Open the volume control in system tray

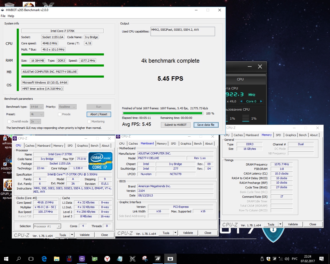coord(287,259)
